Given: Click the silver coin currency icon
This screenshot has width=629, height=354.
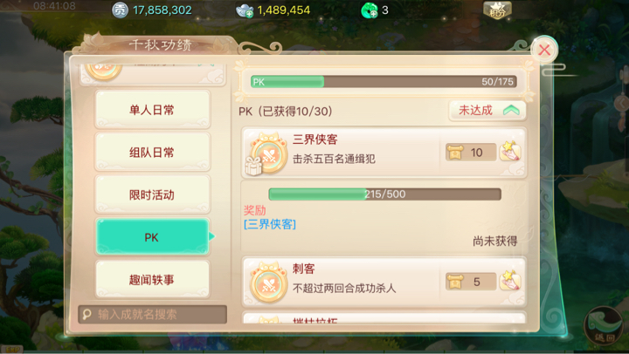Looking at the screenshot, I should [120, 10].
